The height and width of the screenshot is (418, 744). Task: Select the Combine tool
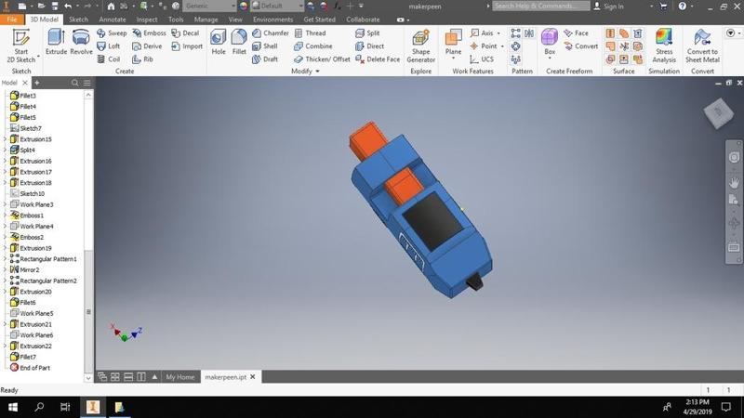313,46
